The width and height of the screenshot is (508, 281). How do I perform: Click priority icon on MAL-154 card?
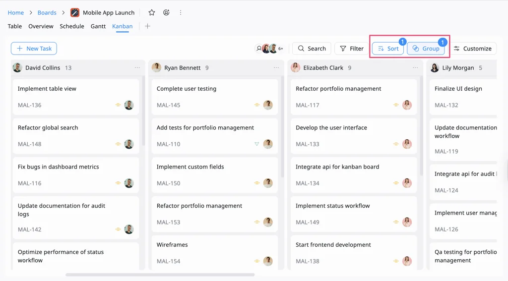click(257, 261)
